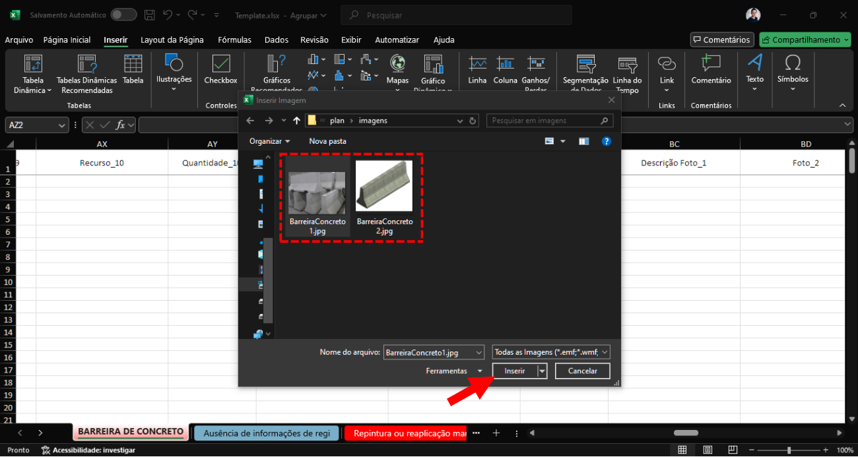This screenshot has height=457, width=858.
Task: Refresh the imagens folder view
Action: click(x=473, y=121)
